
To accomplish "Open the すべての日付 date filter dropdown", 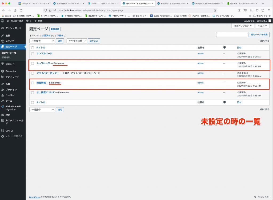I will point(77,41).
